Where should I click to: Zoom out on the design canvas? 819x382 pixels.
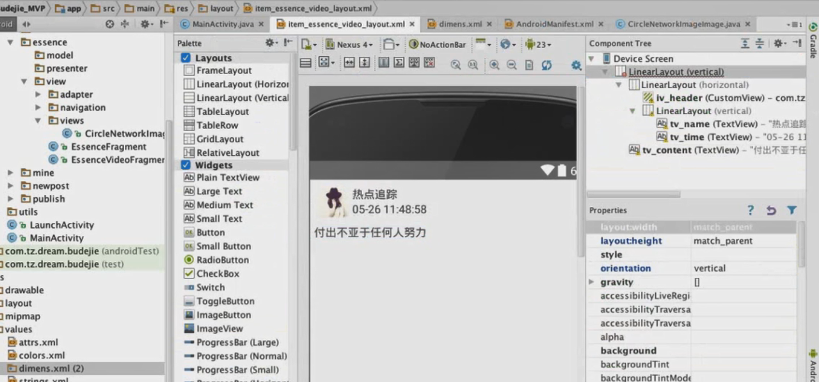(x=511, y=64)
